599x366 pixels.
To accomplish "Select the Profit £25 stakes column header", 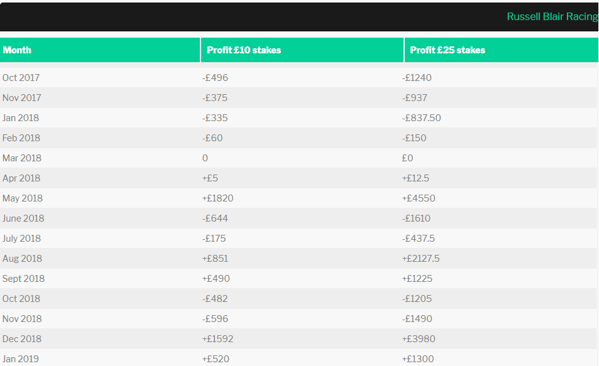I will [x=448, y=50].
